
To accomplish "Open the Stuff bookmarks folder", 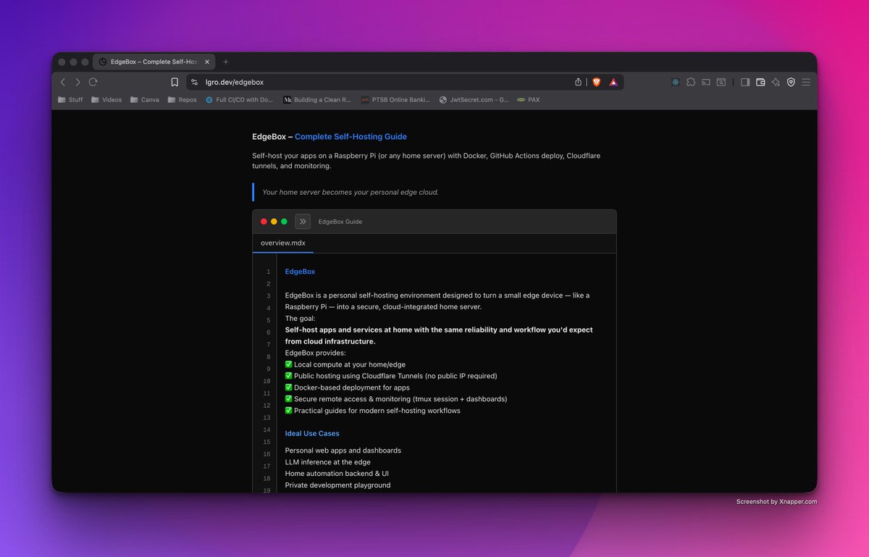I will click(x=70, y=100).
